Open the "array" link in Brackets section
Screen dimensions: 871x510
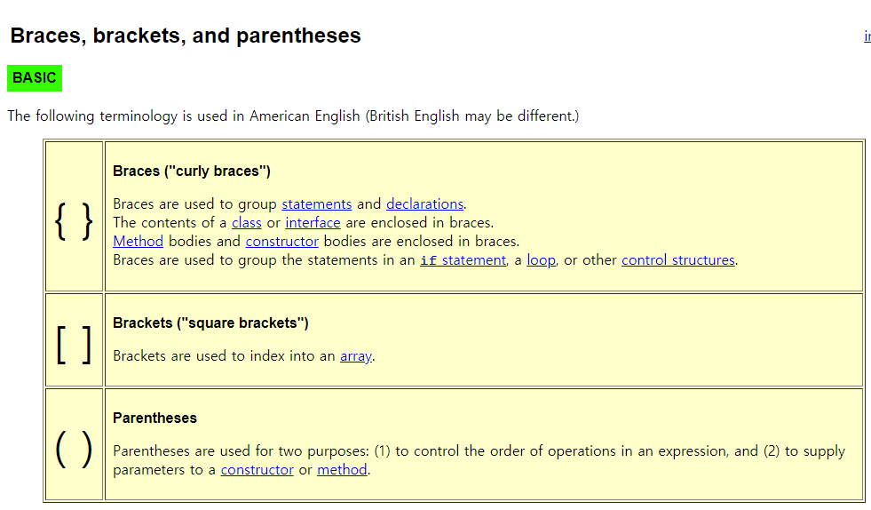tap(355, 356)
